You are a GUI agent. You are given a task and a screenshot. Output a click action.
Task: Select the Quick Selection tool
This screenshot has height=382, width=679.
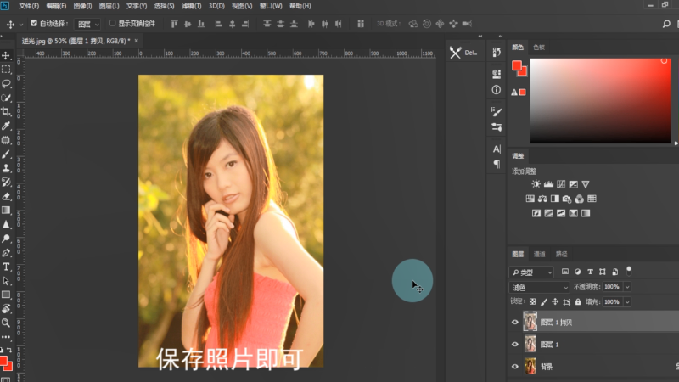[6, 98]
